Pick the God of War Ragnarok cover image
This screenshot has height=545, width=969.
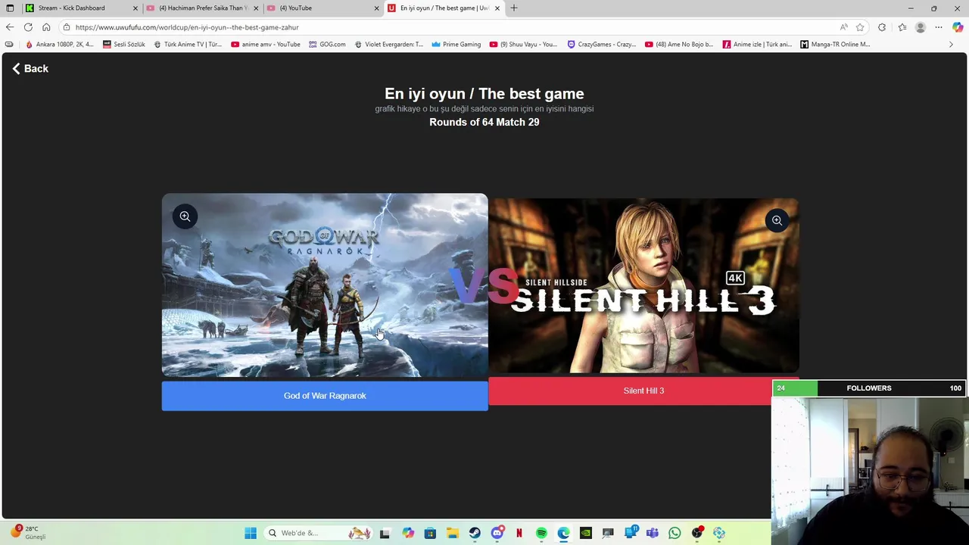click(x=325, y=285)
